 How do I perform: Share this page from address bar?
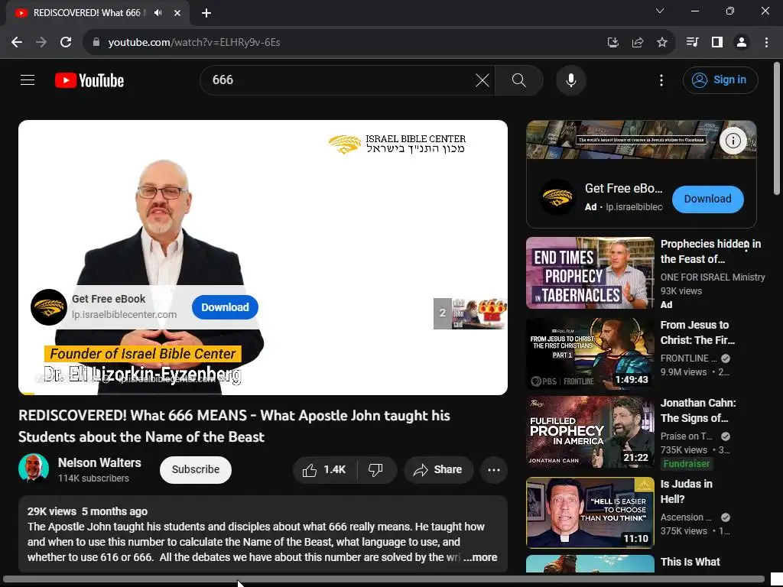637,43
